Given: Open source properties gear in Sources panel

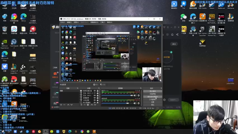Looking at the screenshot, I should click(x=88, y=105).
